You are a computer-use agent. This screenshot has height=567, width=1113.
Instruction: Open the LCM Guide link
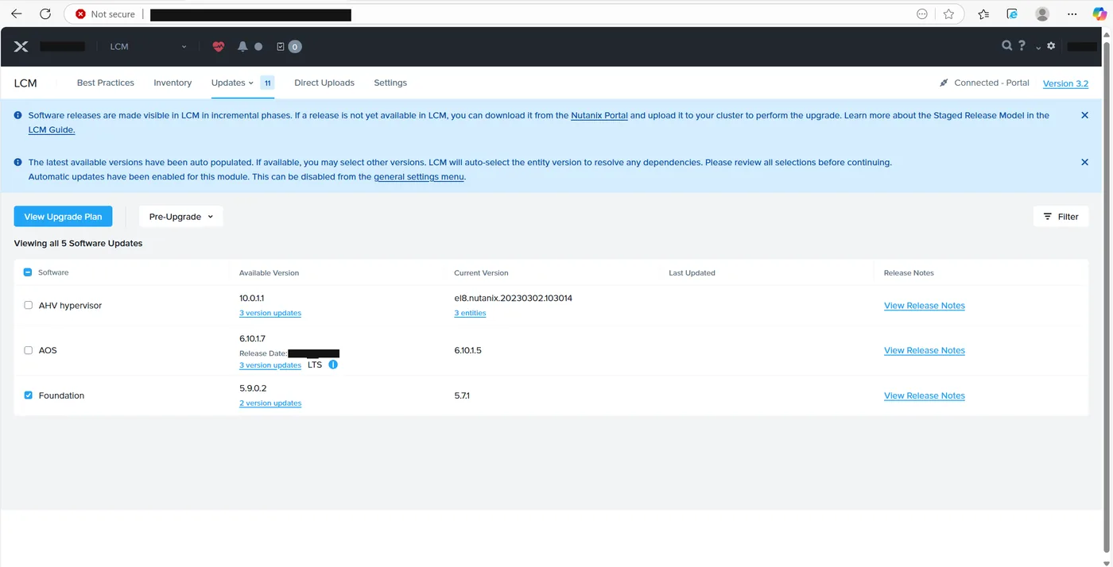point(52,129)
